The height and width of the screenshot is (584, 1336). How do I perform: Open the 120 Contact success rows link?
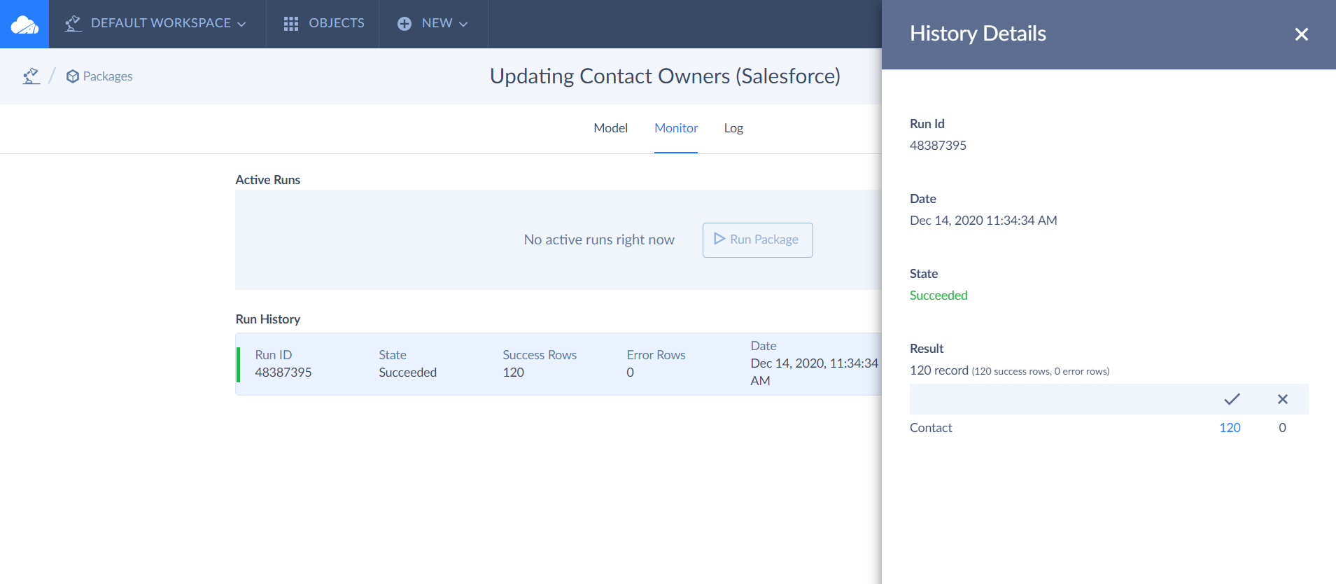[1229, 428]
